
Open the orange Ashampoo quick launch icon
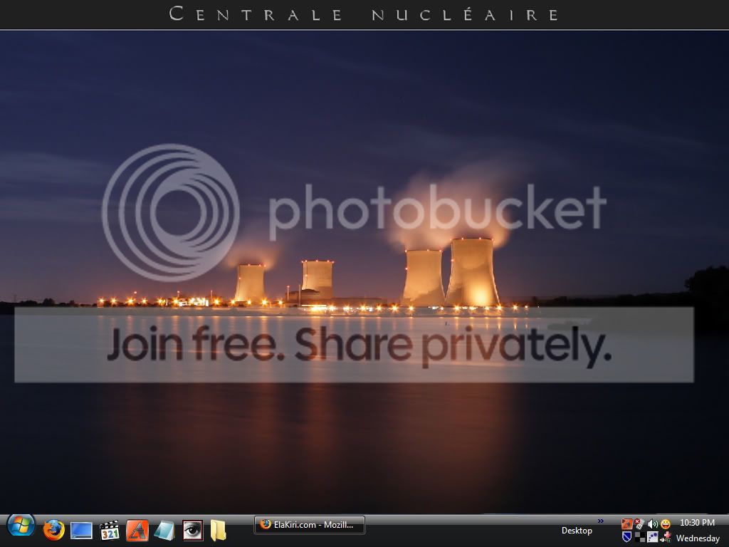[137, 530]
